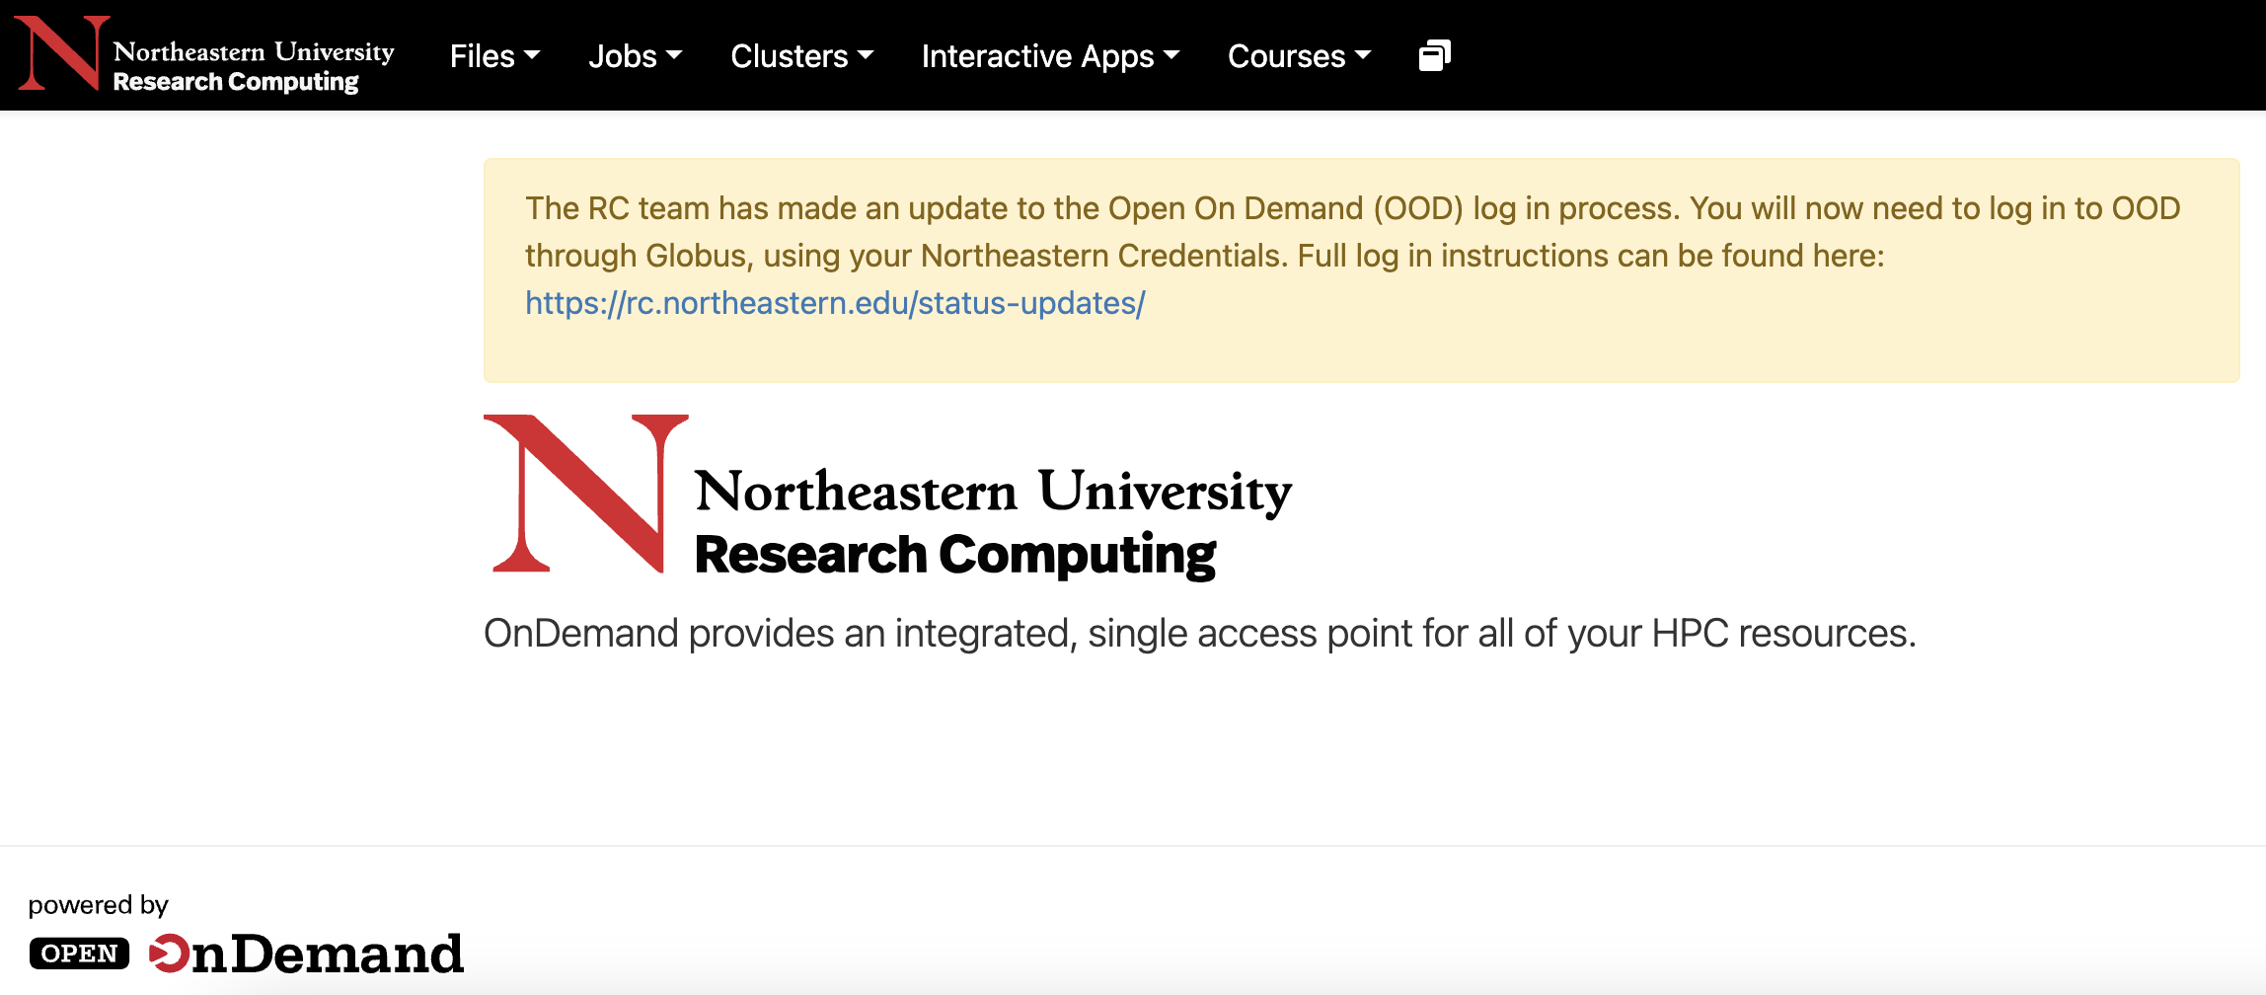
Task: Click Research Computing brand text in navbar
Action: pos(236,82)
